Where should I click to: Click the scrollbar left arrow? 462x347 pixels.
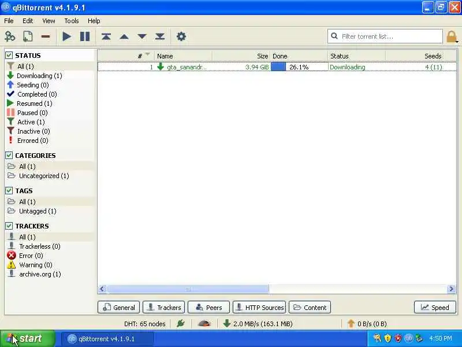[x=102, y=289]
